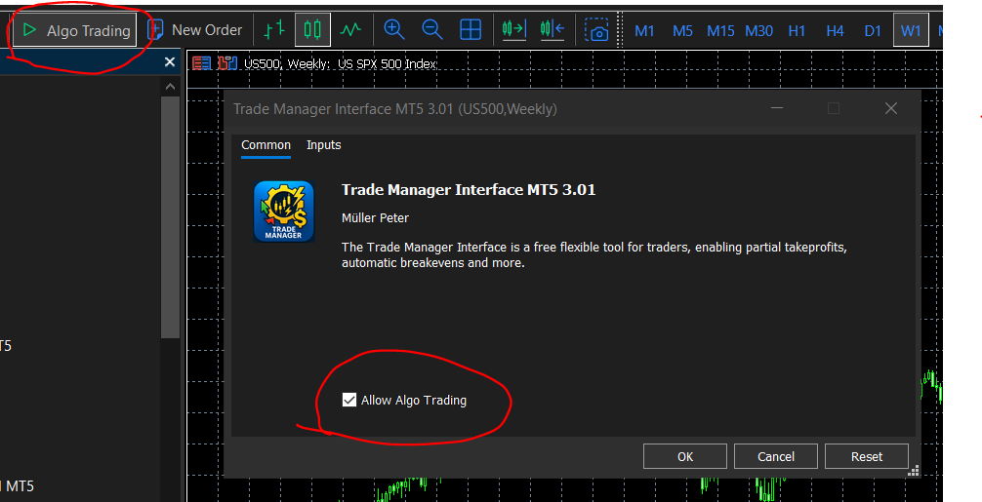Close the left side panel
Screen dimensions: 982x502
click(x=170, y=61)
